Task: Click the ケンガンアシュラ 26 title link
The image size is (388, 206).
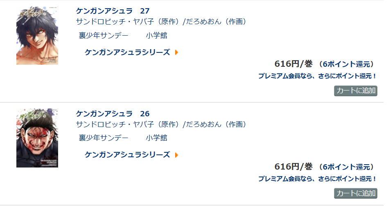Action: pyautogui.click(x=113, y=113)
